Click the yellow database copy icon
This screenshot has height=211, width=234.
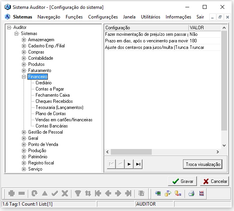[168, 193]
